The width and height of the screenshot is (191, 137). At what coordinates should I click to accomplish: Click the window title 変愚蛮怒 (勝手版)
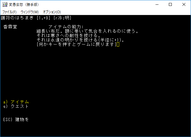pyautogui.click(x=24, y=5)
